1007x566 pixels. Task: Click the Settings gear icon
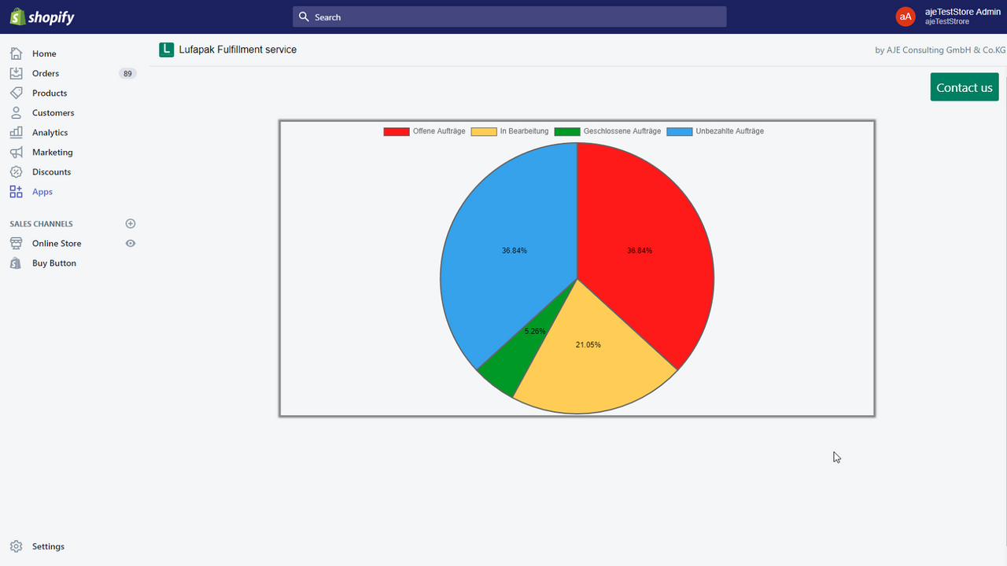click(16, 546)
